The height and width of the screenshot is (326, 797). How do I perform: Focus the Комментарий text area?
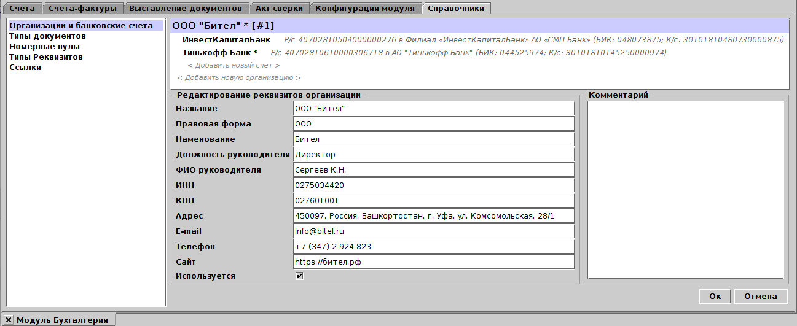685,189
